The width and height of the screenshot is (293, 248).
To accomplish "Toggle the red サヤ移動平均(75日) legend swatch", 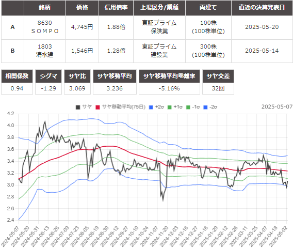I will coord(97,107).
